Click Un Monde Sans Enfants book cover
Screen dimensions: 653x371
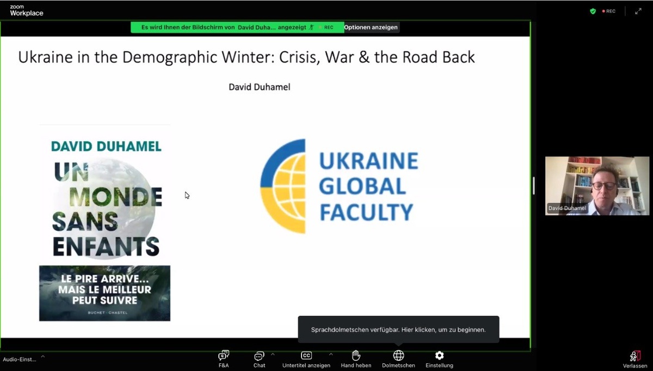(104, 223)
